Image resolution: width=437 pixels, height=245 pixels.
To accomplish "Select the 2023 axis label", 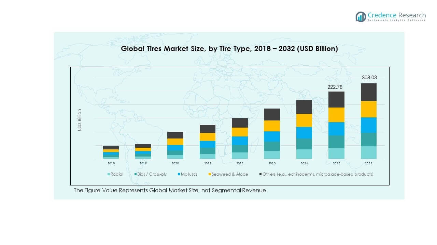I will pos(272,163).
